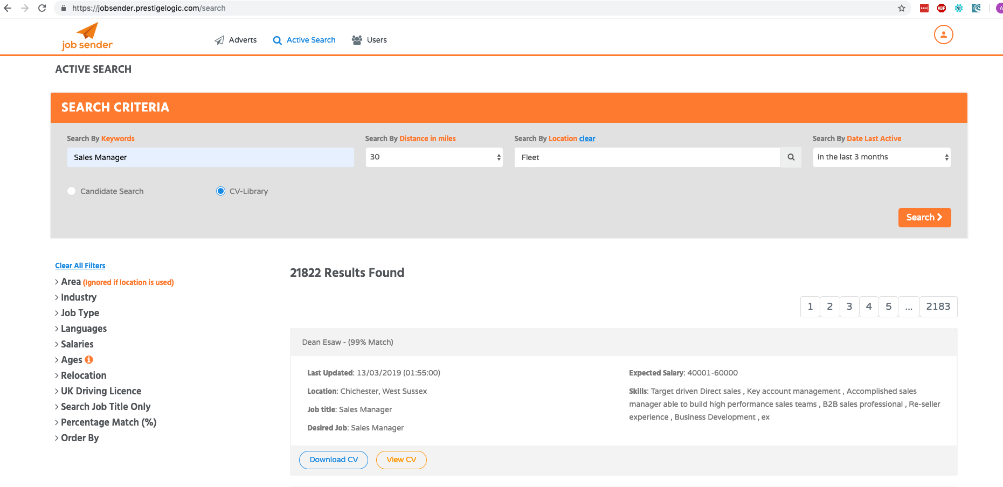The width and height of the screenshot is (1003, 487).
Task: Click the Job Sender logo
Action: pos(87,37)
